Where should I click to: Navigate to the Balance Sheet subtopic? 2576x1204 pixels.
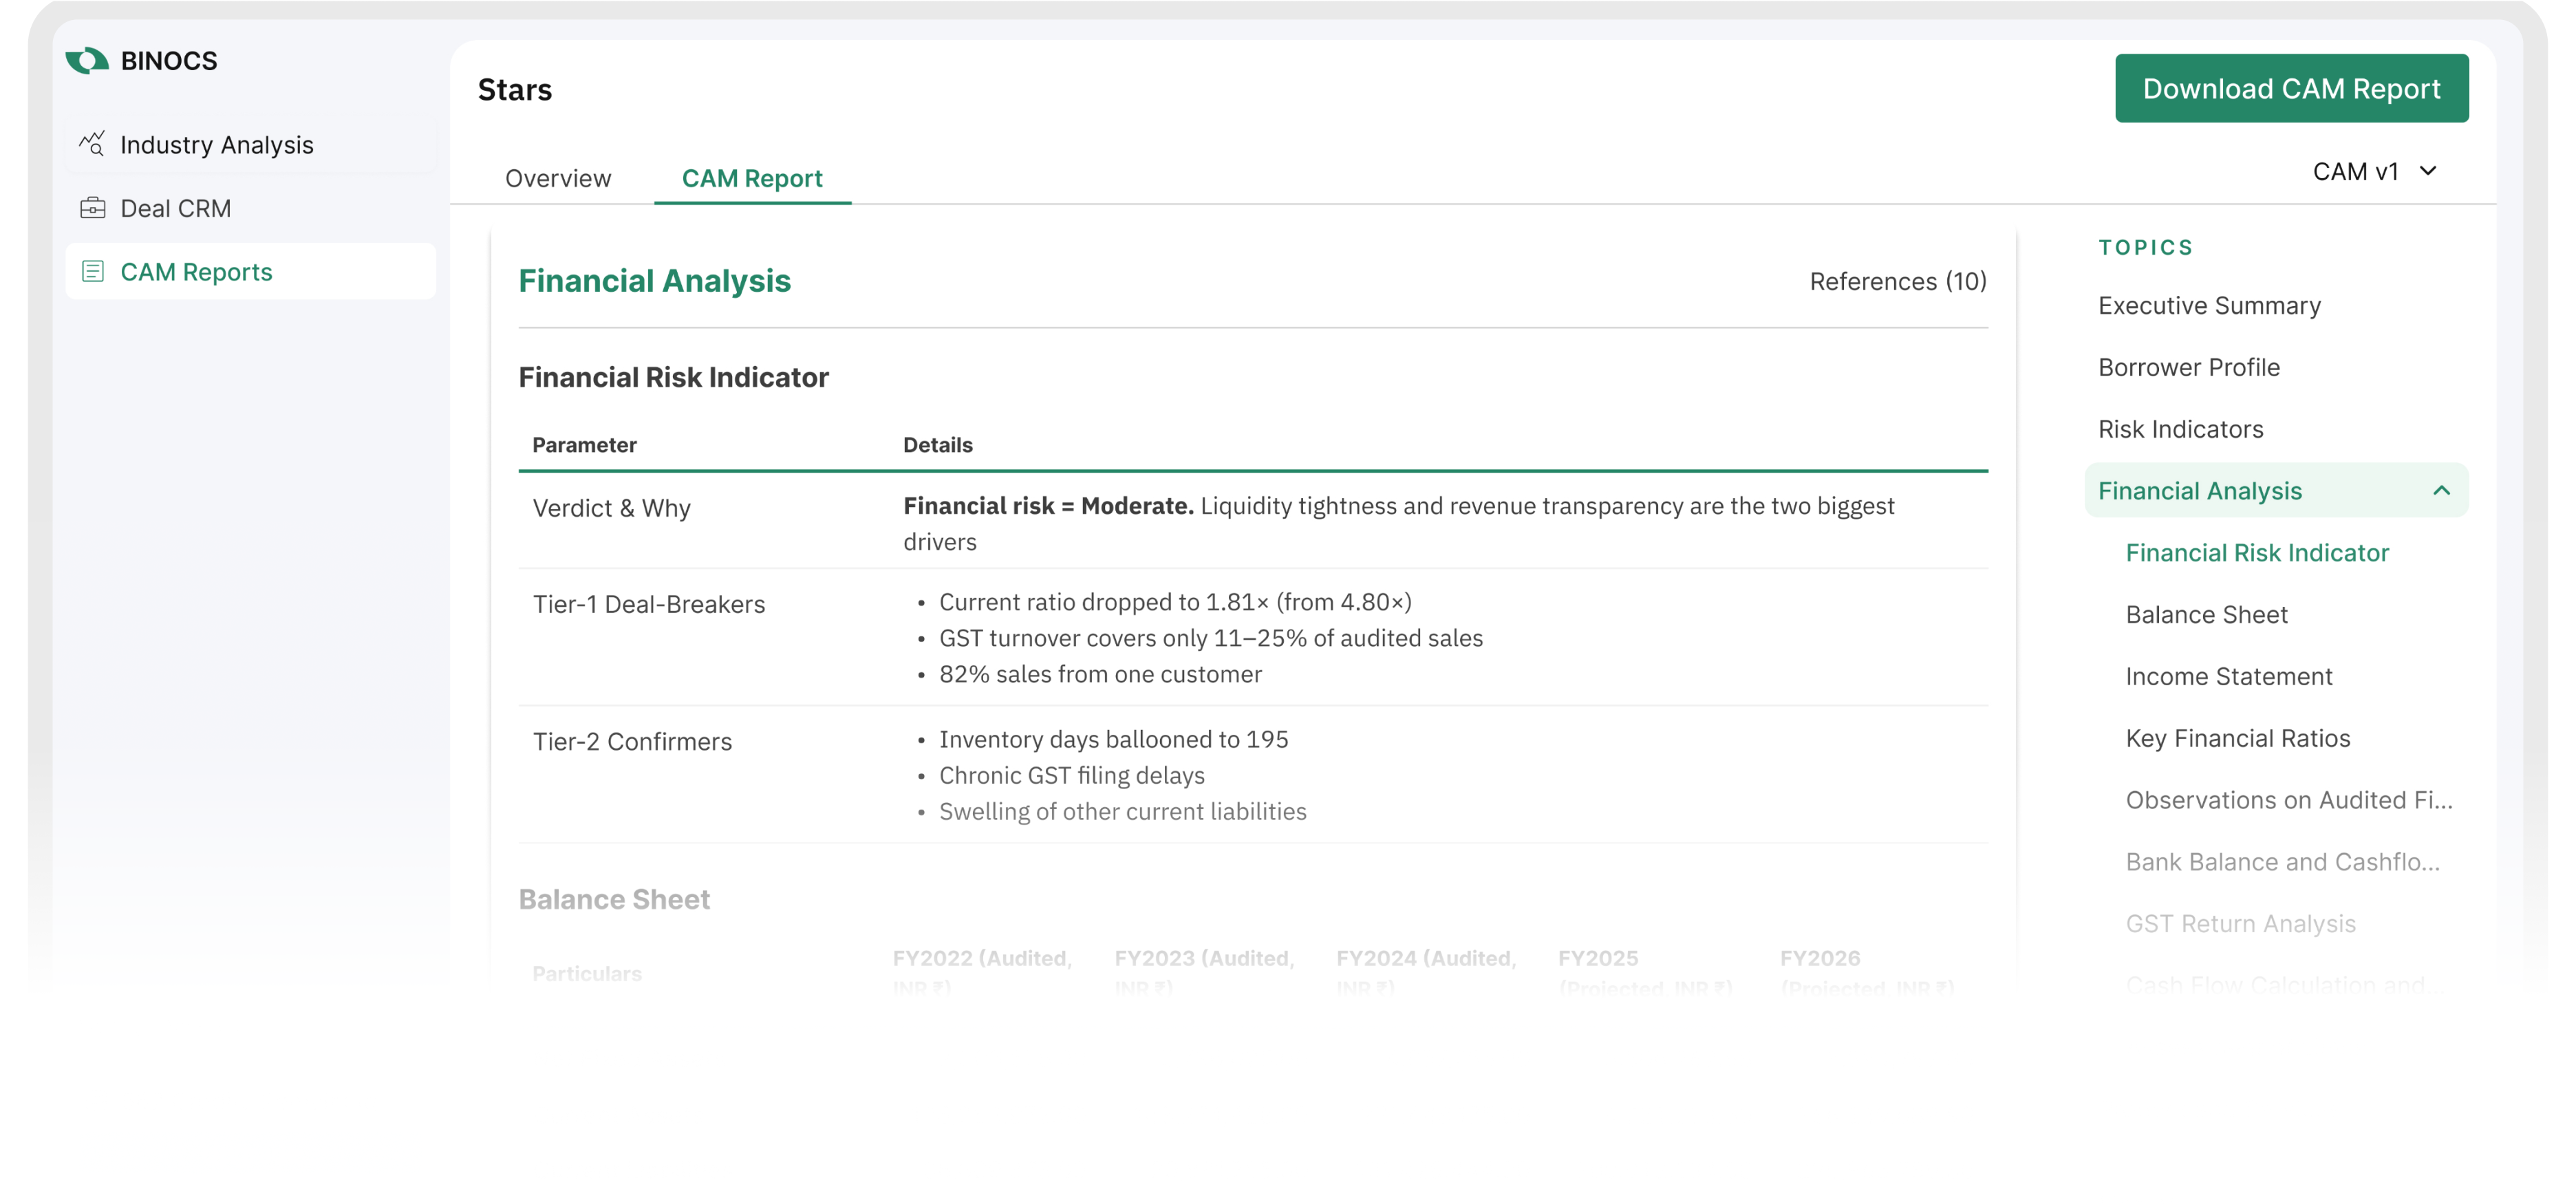point(2206,615)
